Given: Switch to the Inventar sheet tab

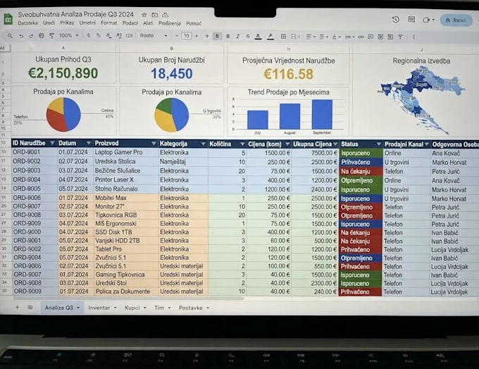Looking at the screenshot, I should [x=99, y=308].
